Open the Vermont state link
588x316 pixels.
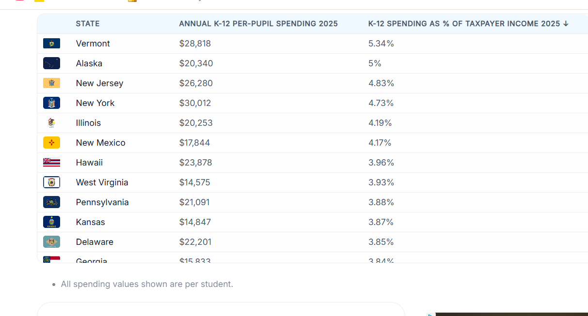pos(93,44)
